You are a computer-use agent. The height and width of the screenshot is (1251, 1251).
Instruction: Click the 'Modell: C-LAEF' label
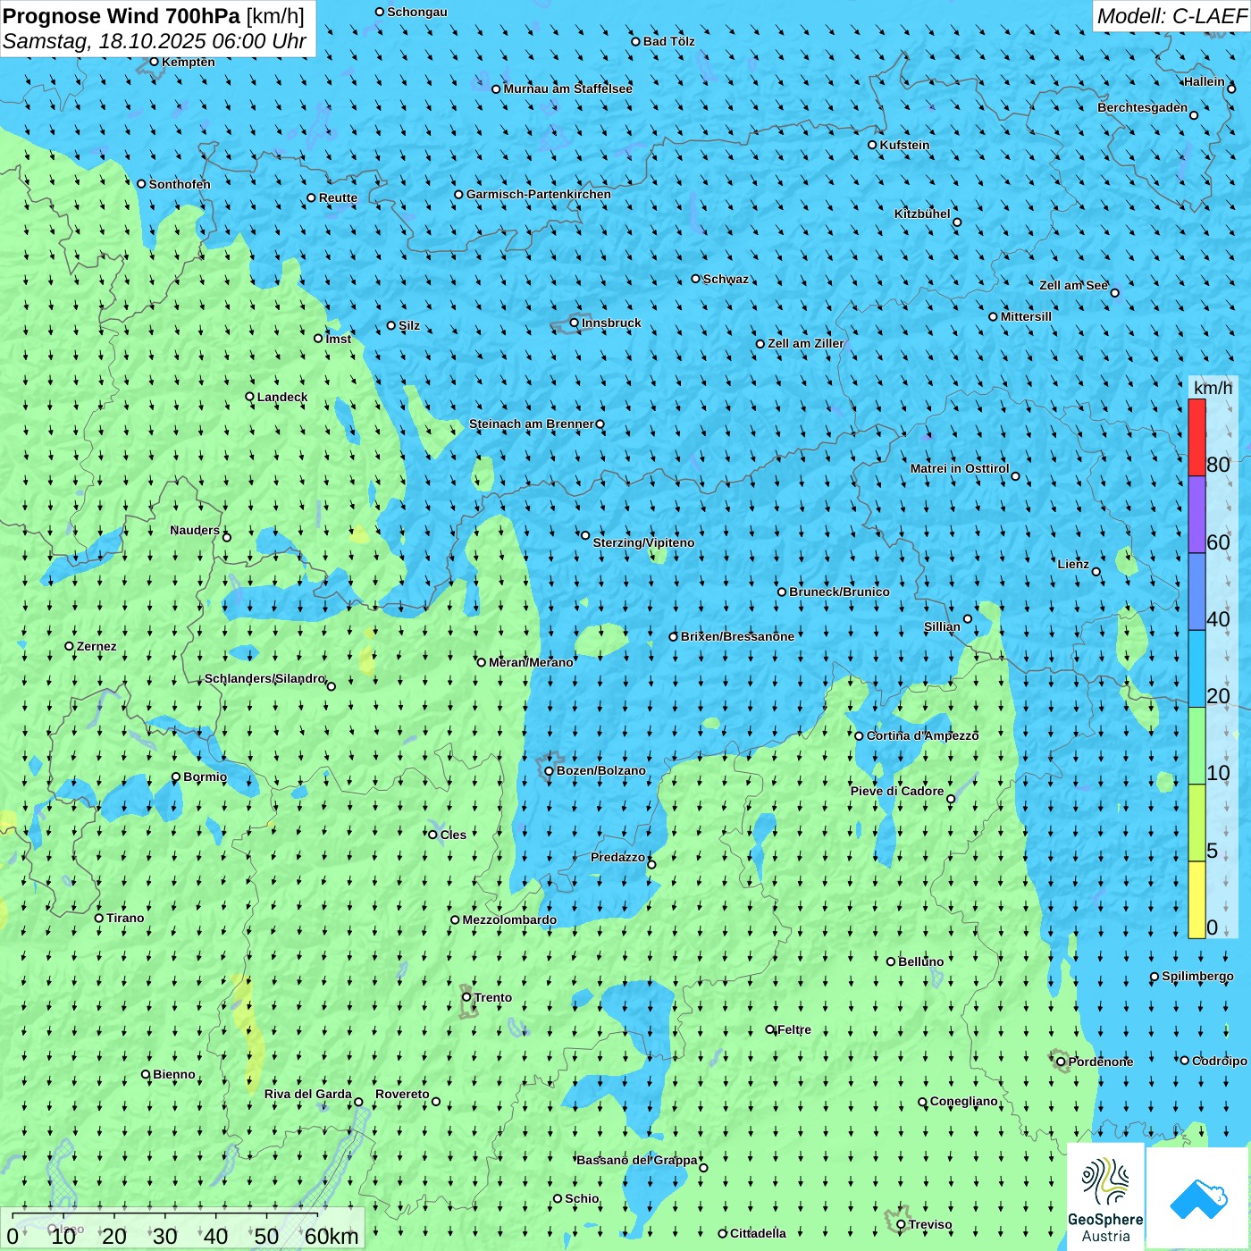pos(1171,16)
